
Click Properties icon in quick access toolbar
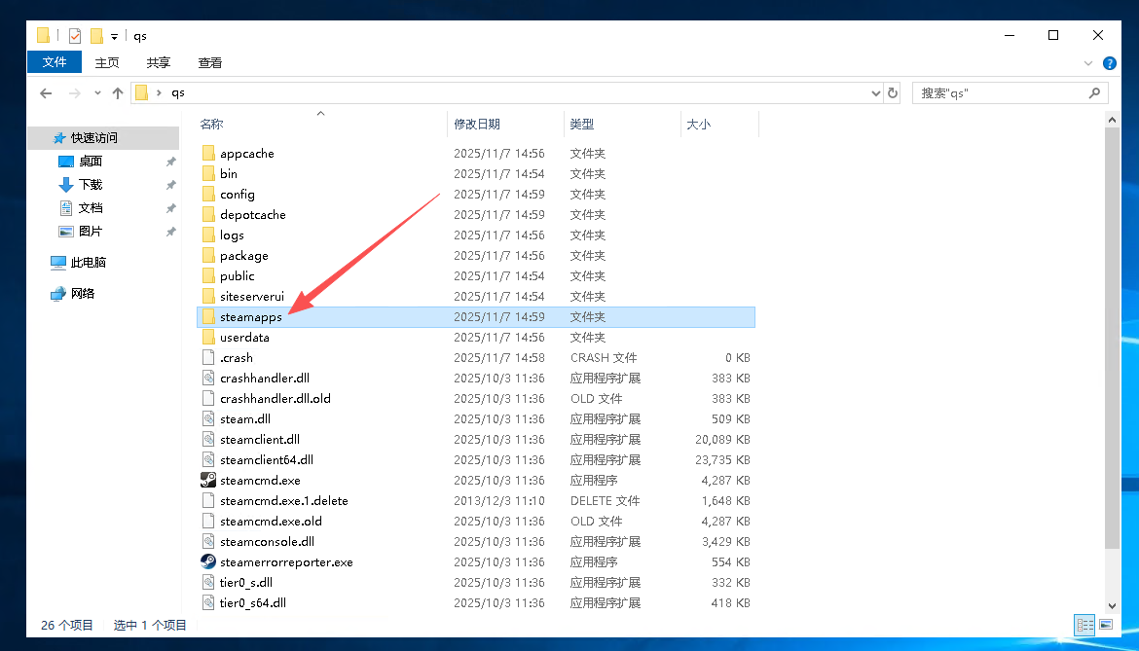coord(75,36)
